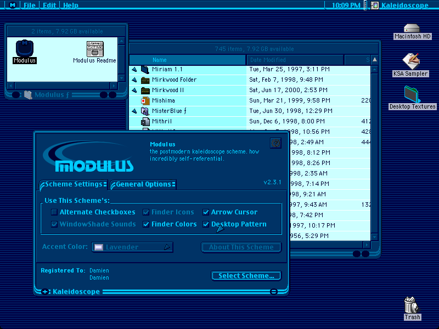Click the Miriam 1.1 folder icon
The image size is (439, 329).
point(145,70)
